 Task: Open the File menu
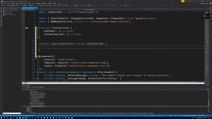2,3
